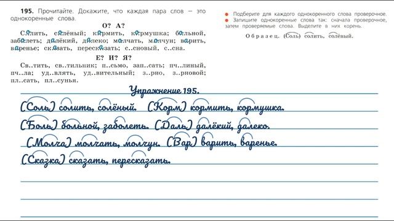394x221 pixels.
Task: Click the printed sample word "(Соль)" after Образец
Action: click(292, 36)
